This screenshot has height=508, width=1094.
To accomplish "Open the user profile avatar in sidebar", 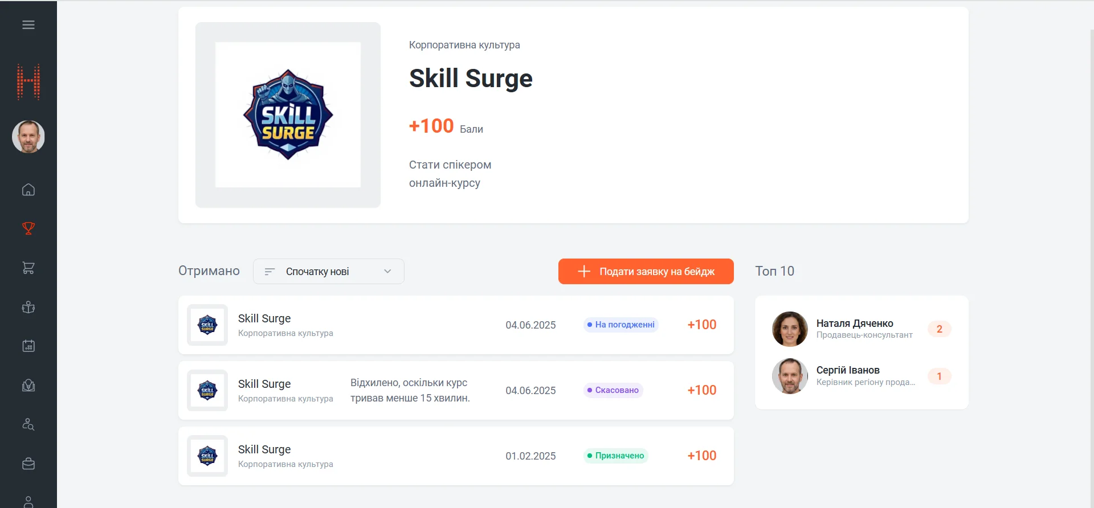I will 28,137.
